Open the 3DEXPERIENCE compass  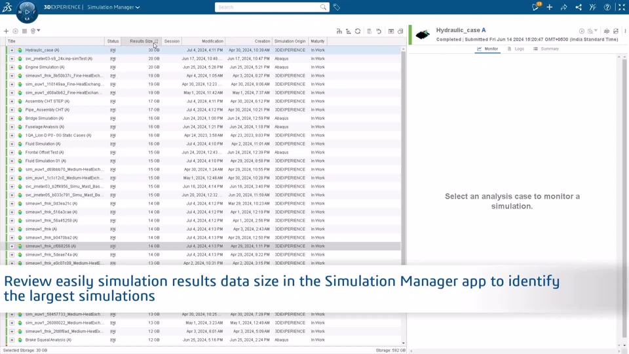[x=27, y=12]
